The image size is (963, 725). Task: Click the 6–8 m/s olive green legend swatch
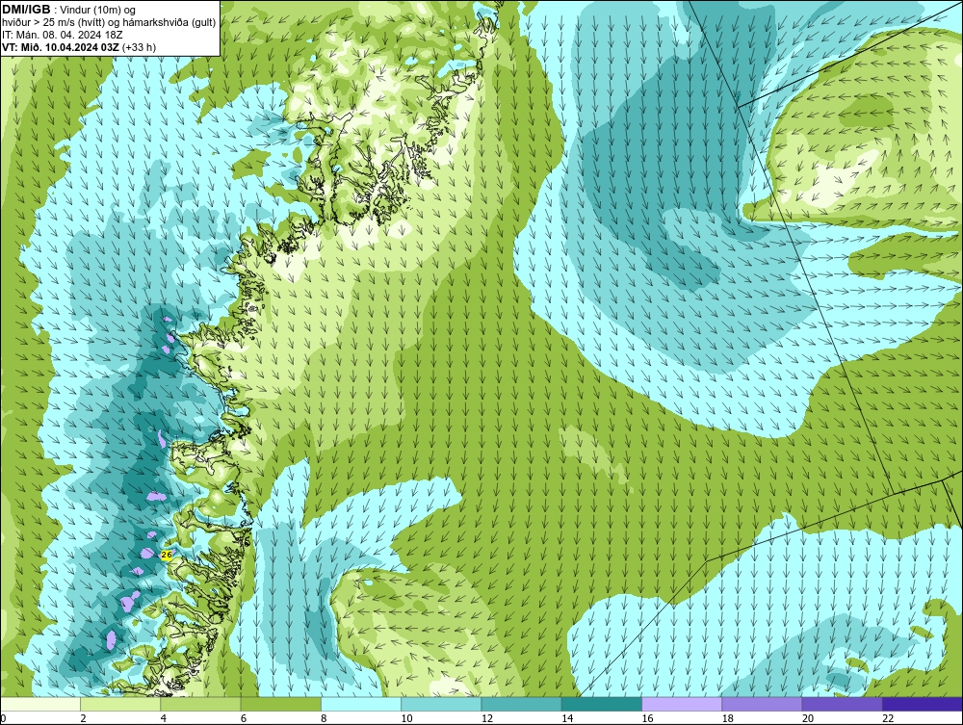[x=280, y=704]
